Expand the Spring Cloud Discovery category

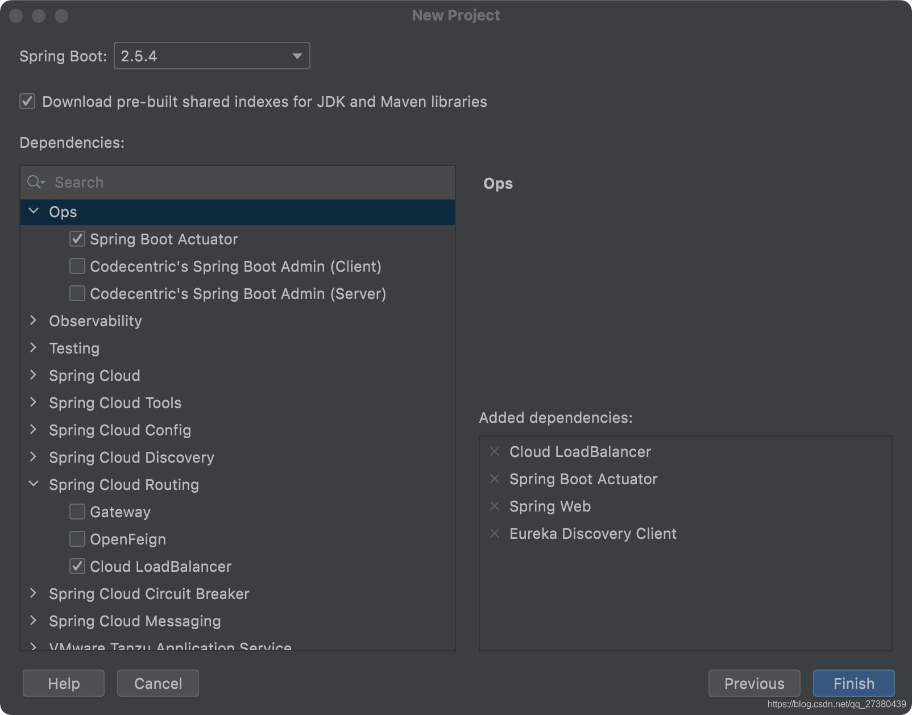34,457
